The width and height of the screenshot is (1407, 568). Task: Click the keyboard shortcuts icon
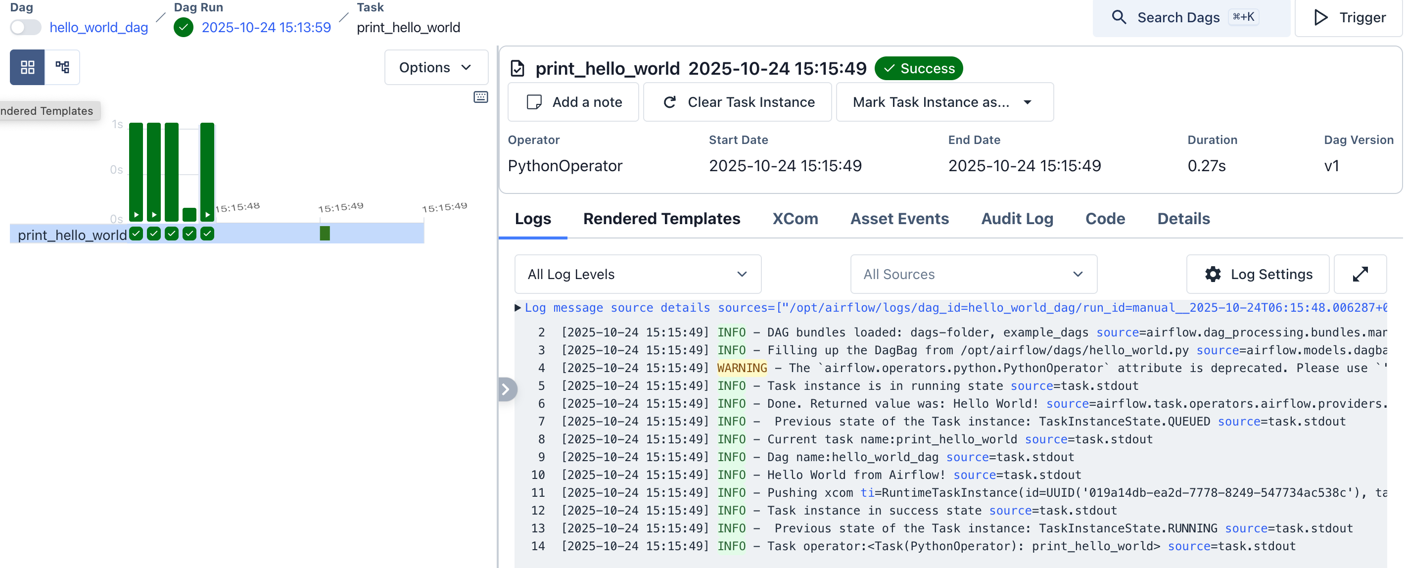pyautogui.click(x=480, y=97)
